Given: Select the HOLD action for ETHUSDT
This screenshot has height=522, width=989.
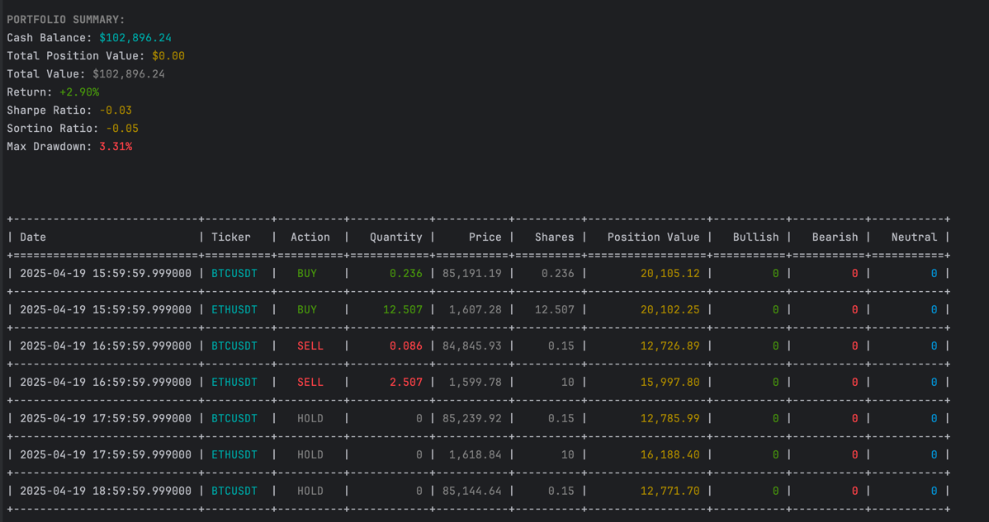Looking at the screenshot, I should (x=310, y=454).
